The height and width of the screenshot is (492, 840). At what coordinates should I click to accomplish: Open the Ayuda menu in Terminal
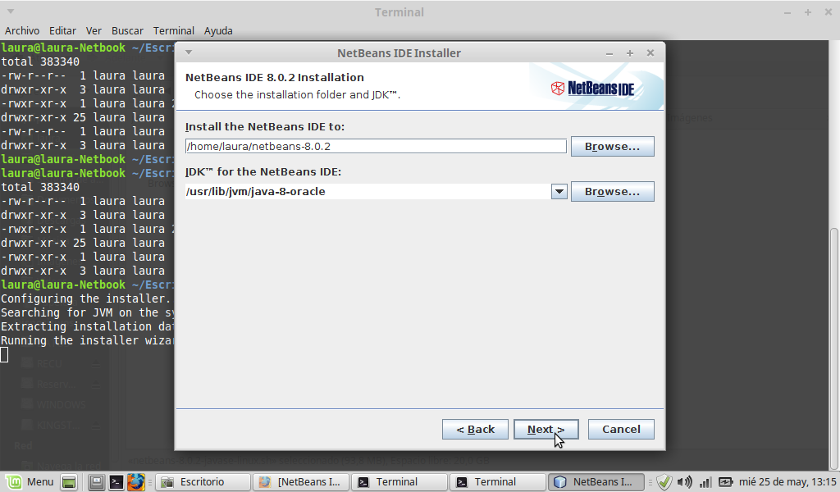(x=218, y=30)
